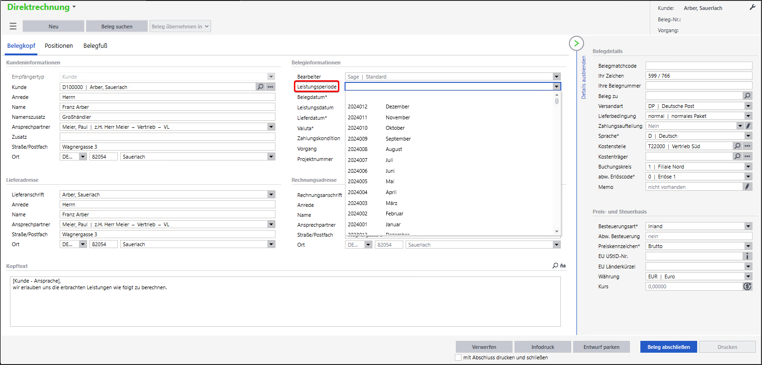The height and width of the screenshot is (365, 762).
Task: Click the Beleg abschließen button
Action: coord(669,347)
